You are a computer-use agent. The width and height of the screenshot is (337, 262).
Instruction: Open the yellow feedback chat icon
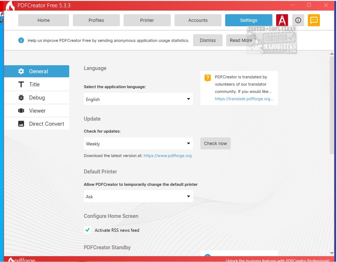[314, 20]
